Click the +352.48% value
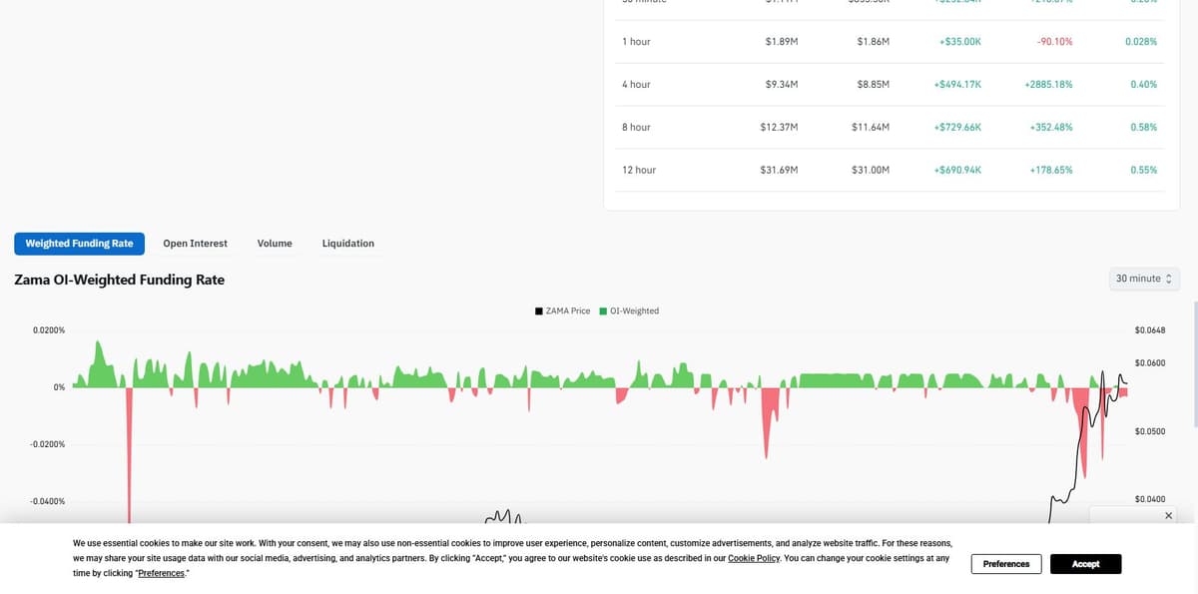This screenshot has width=1198, height=594. click(x=1051, y=128)
